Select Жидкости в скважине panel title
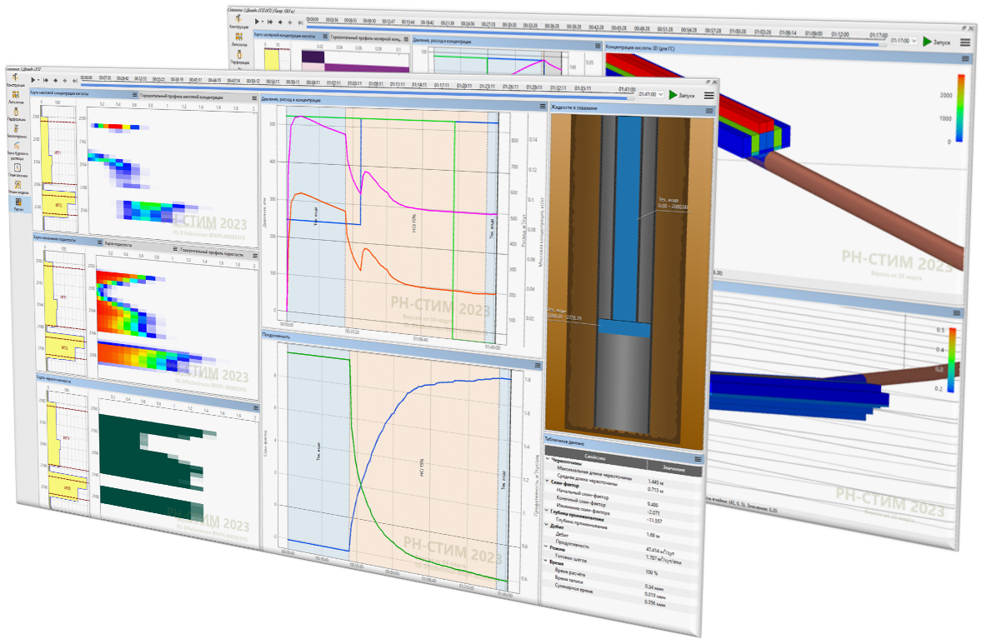Screen dimensions: 982x644 tap(574, 107)
